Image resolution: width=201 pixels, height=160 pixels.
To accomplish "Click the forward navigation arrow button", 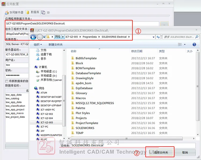I will [x=40, y=37].
